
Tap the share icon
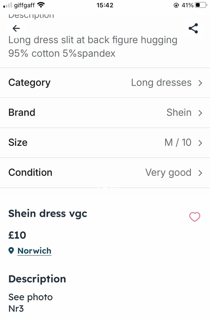[x=193, y=28]
